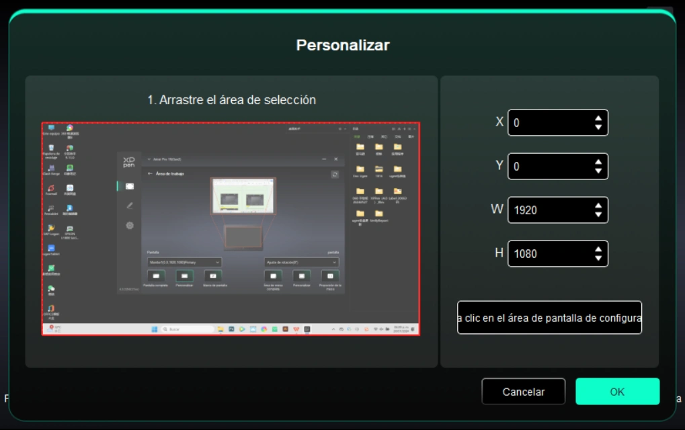Click the top-left corner of red selection border
The width and height of the screenshot is (685, 430).
tap(42, 123)
